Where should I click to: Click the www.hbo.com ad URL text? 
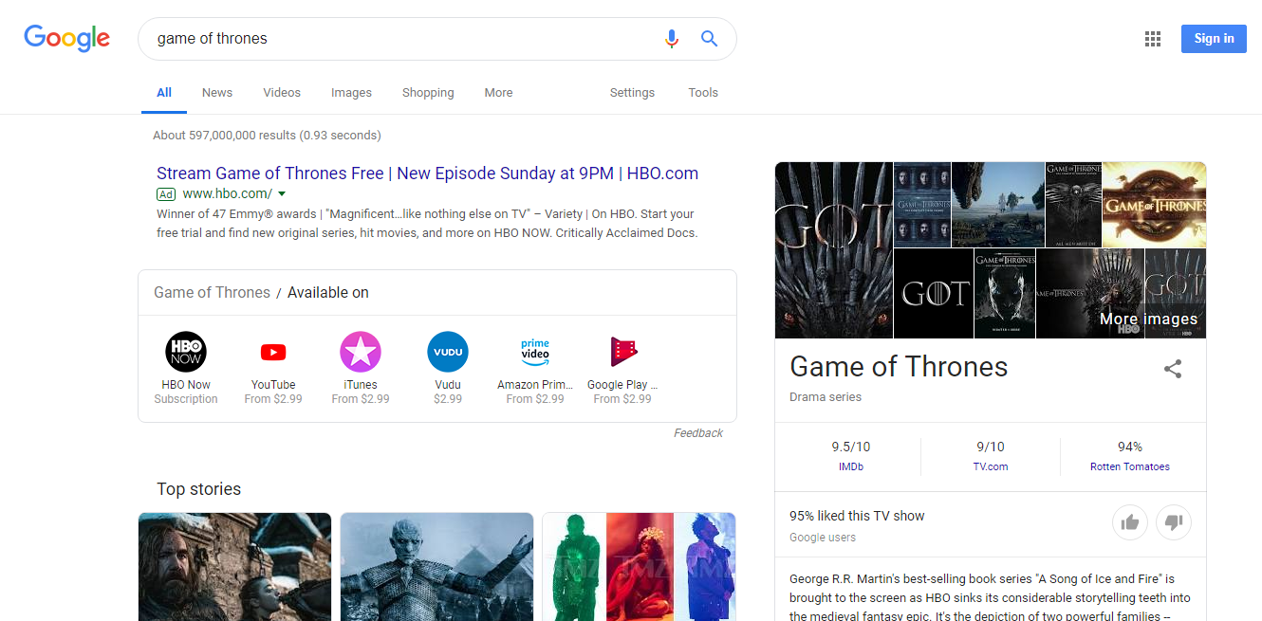coord(228,193)
